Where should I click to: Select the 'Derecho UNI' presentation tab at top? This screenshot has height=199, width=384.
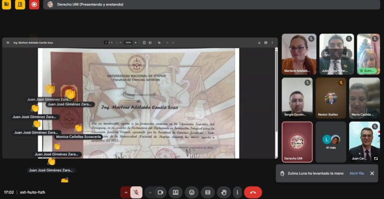80,4
